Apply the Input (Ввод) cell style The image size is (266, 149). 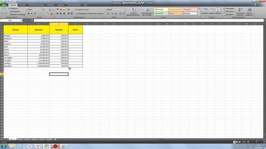(175, 13)
